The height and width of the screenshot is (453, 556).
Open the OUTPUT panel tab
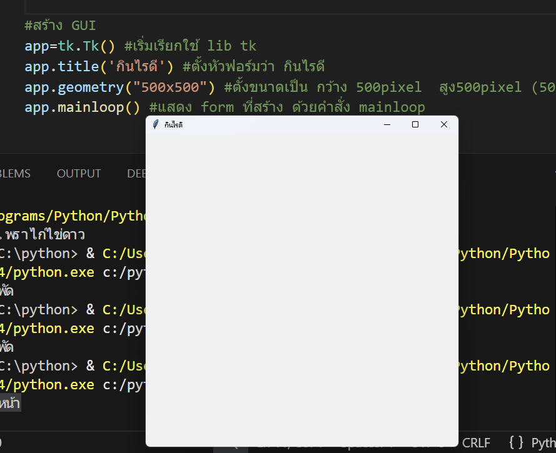[x=79, y=174]
